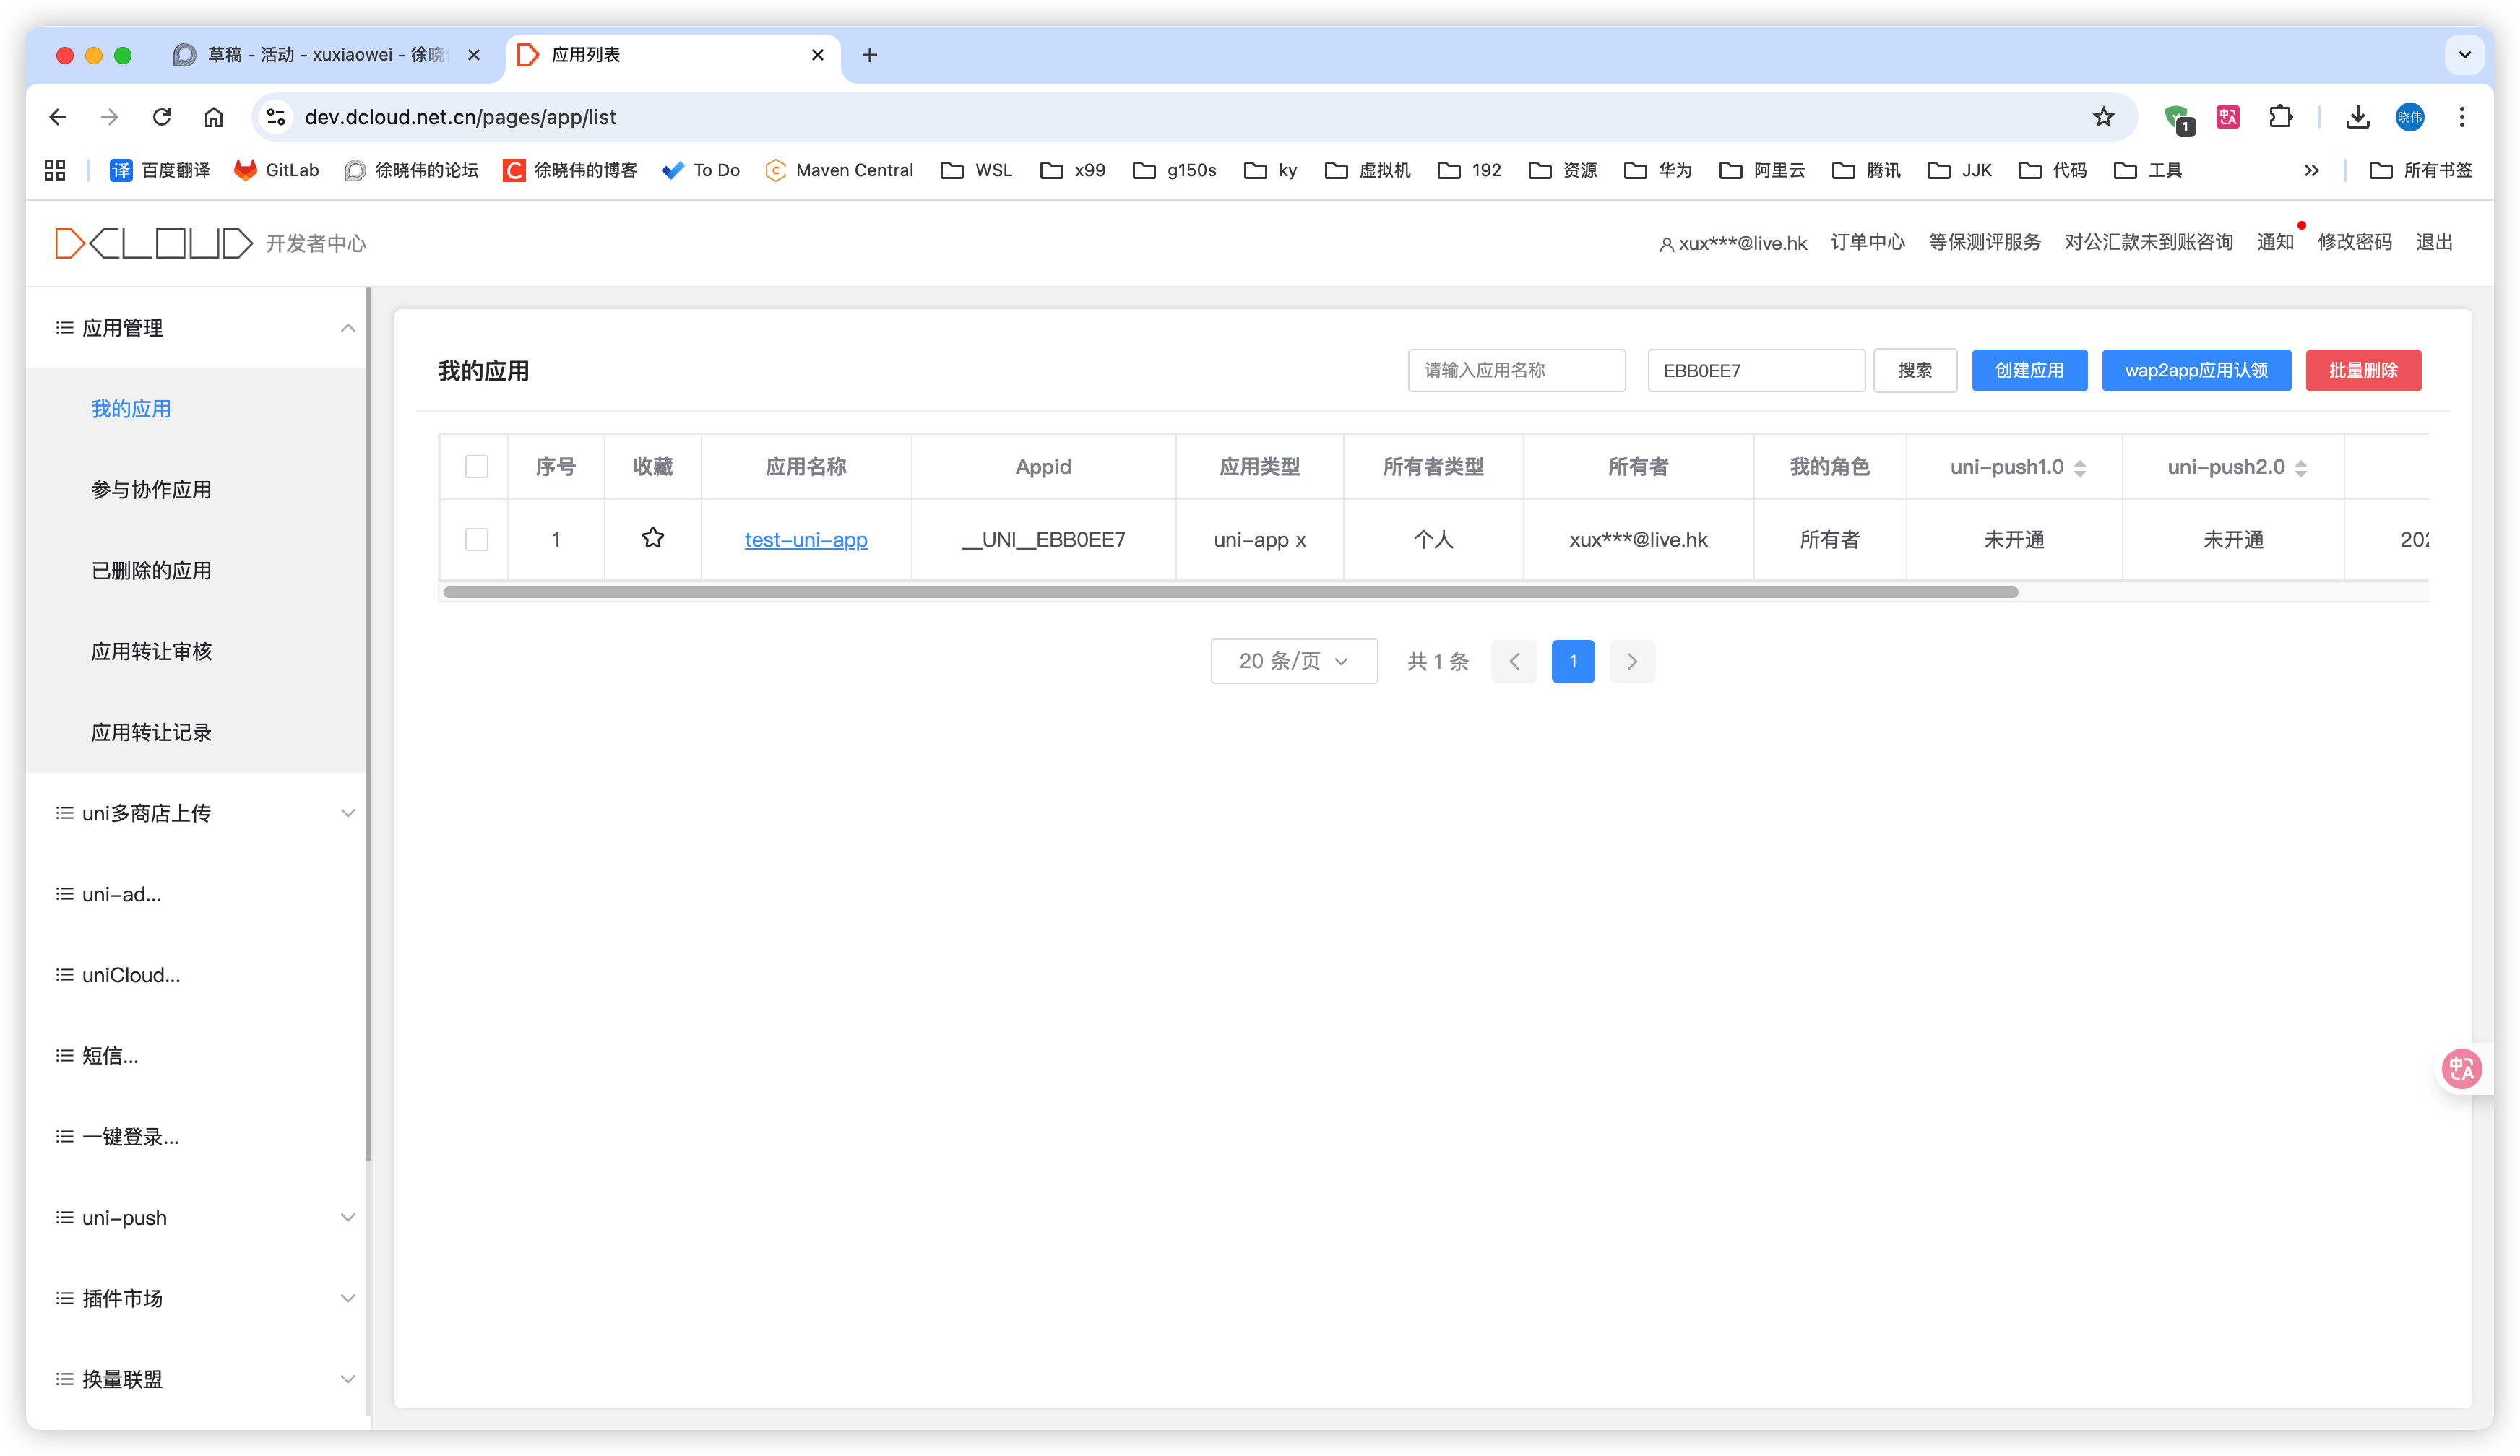Open the extensions puzzle icon

point(2280,117)
